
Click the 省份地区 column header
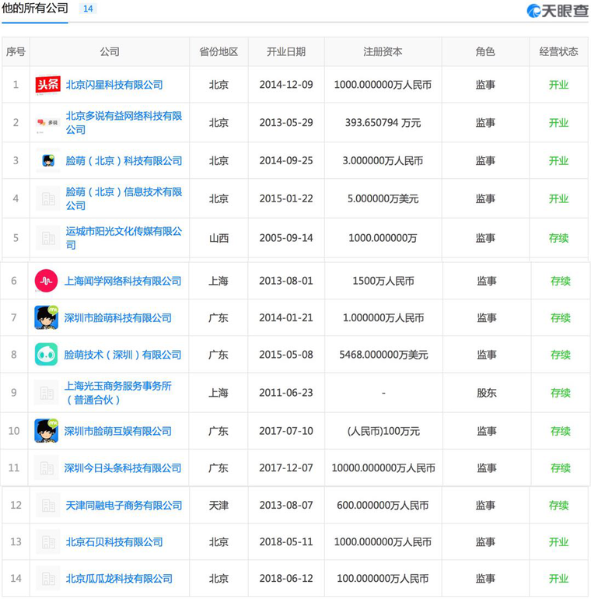219,51
